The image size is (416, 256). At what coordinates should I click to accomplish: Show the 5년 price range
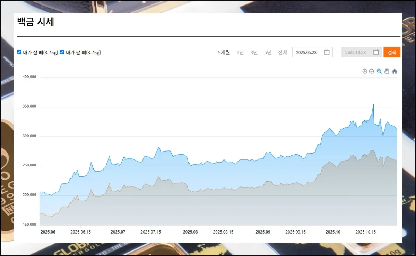[268, 52]
